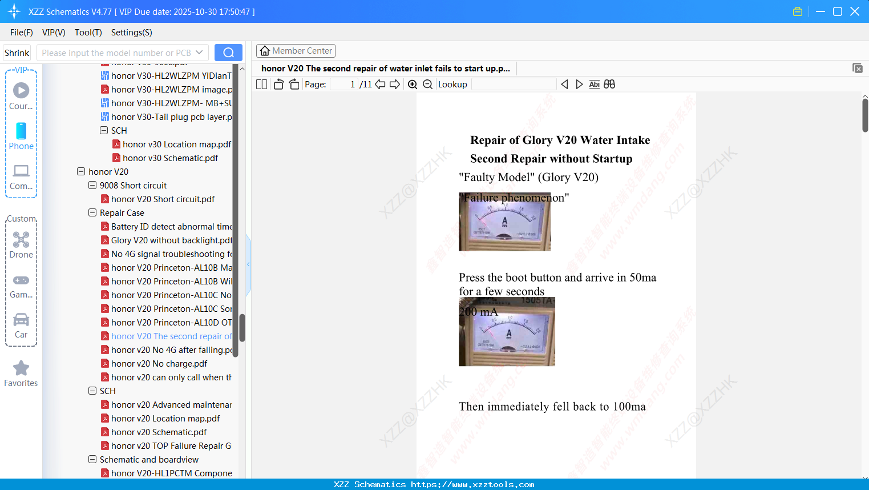
Task: Open the Car category
Action: [21, 326]
